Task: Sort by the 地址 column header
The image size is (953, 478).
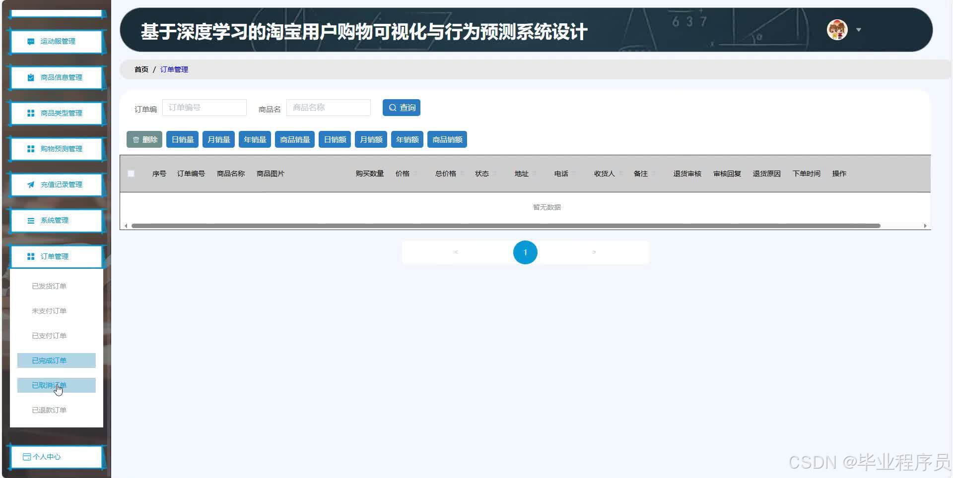Action: pos(522,174)
